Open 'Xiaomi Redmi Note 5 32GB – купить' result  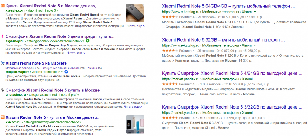pos(223,40)
